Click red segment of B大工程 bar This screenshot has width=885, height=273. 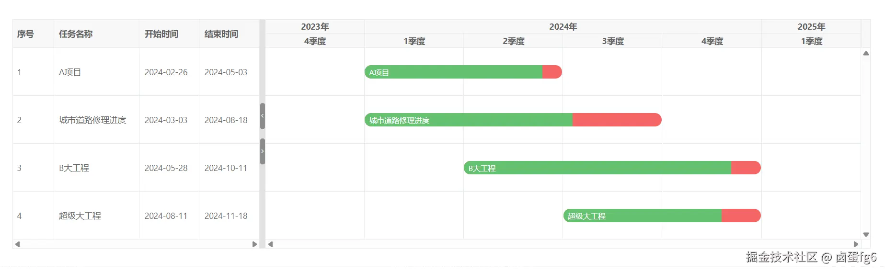point(746,168)
